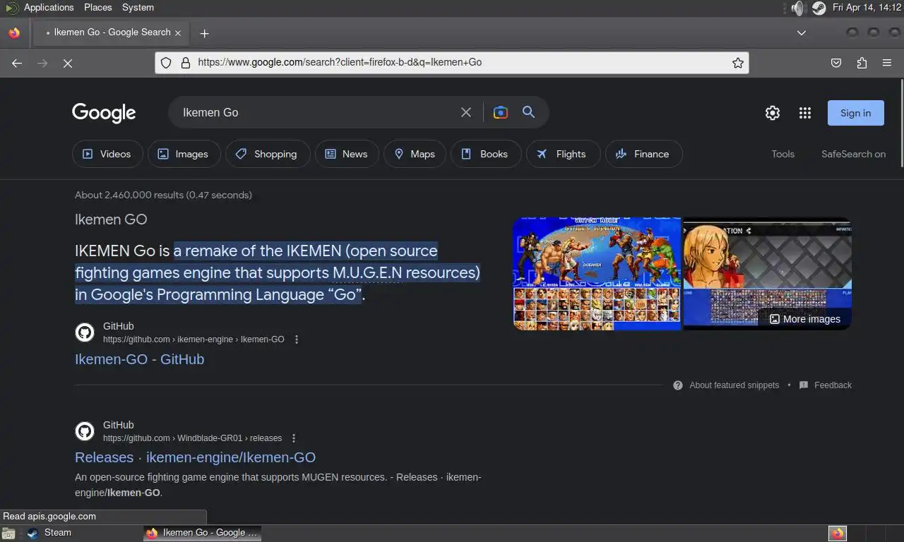This screenshot has width=904, height=542.
Task: Switch to Flights results
Action: pos(563,154)
